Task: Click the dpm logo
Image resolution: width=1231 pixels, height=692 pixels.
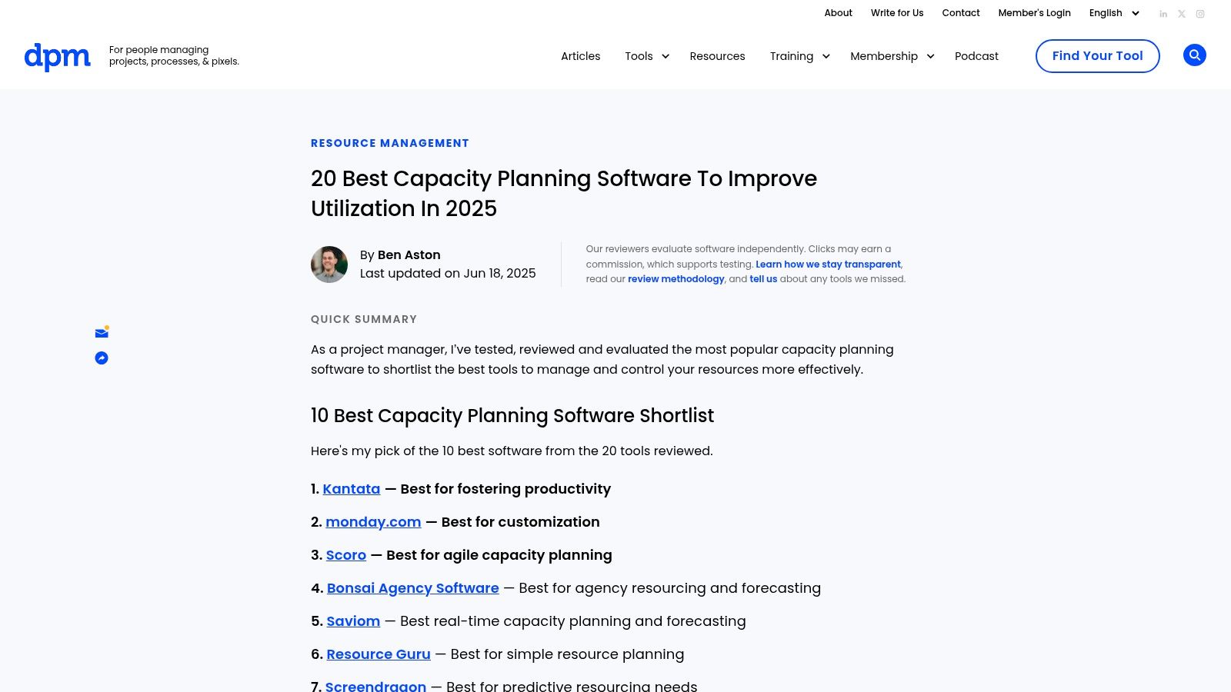Action: pos(57,56)
